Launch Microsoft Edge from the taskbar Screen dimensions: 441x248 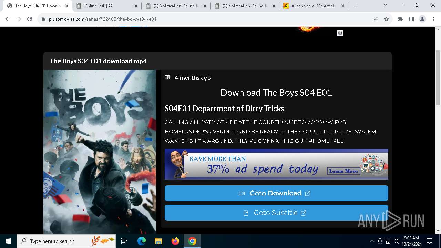(142, 241)
